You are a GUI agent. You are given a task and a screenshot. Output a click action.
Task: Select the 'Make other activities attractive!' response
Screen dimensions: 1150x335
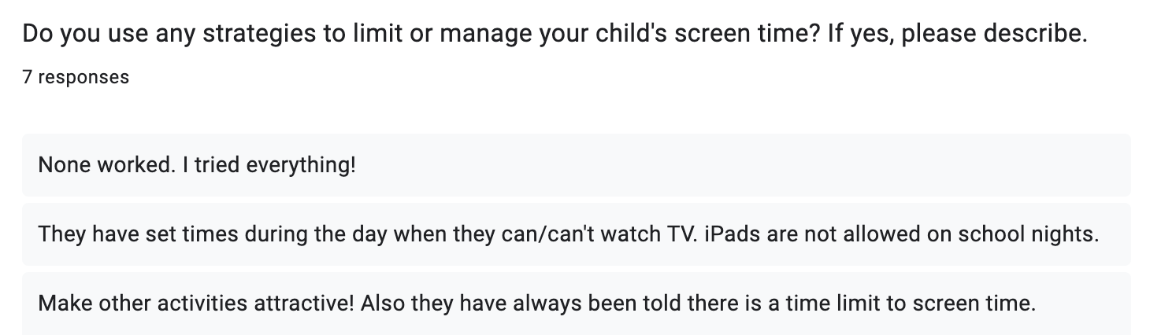576,303
